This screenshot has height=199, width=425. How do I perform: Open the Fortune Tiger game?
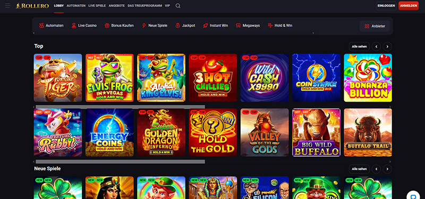point(58,78)
